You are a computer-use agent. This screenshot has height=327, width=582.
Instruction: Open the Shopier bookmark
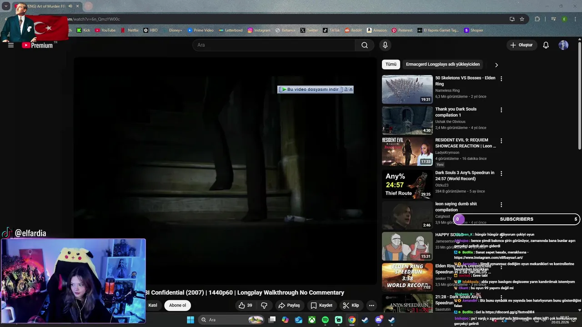click(474, 30)
